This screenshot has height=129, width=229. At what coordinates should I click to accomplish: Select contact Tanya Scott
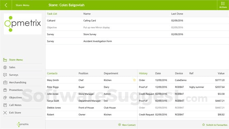point(91,101)
